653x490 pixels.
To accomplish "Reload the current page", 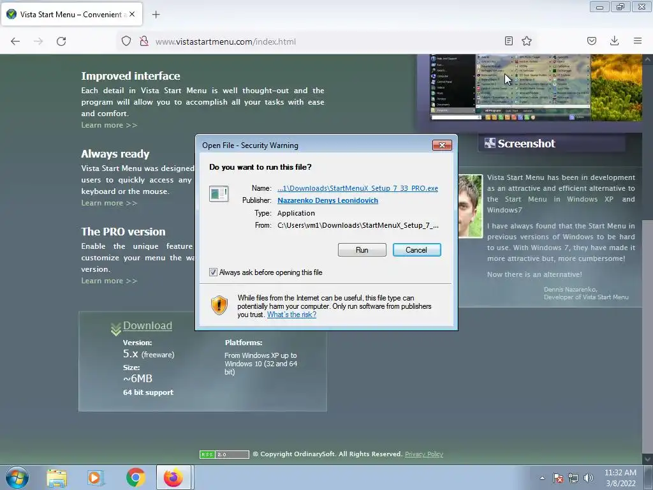I will [x=61, y=41].
